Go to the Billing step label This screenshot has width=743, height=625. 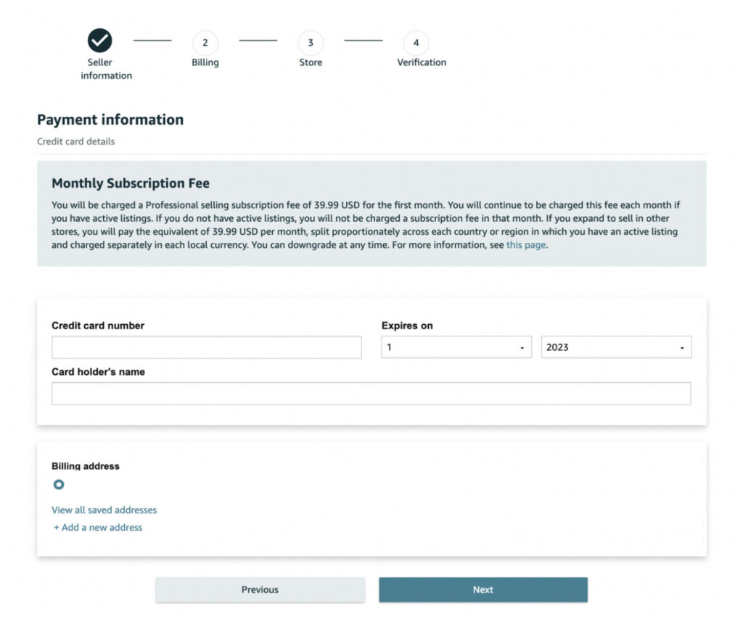[205, 62]
